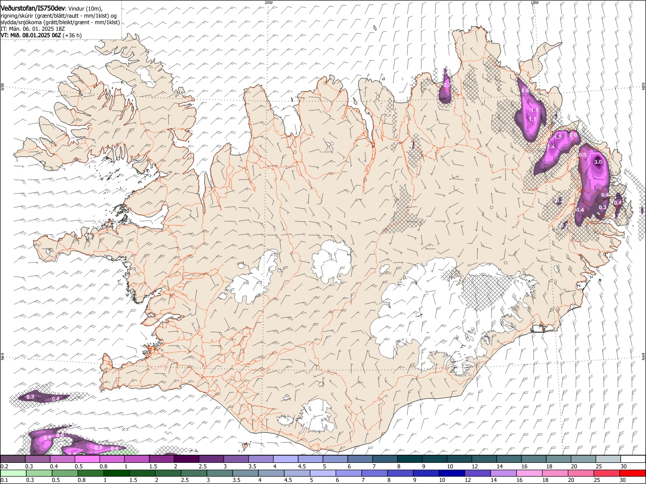Select the IT: Mán. 06. 01. 2025 18Z line

pyautogui.click(x=33, y=29)
